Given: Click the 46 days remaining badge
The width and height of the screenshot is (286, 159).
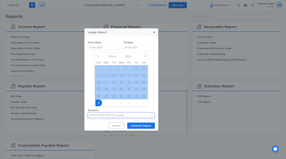Looking at the screenshot, I should [158, 5].
